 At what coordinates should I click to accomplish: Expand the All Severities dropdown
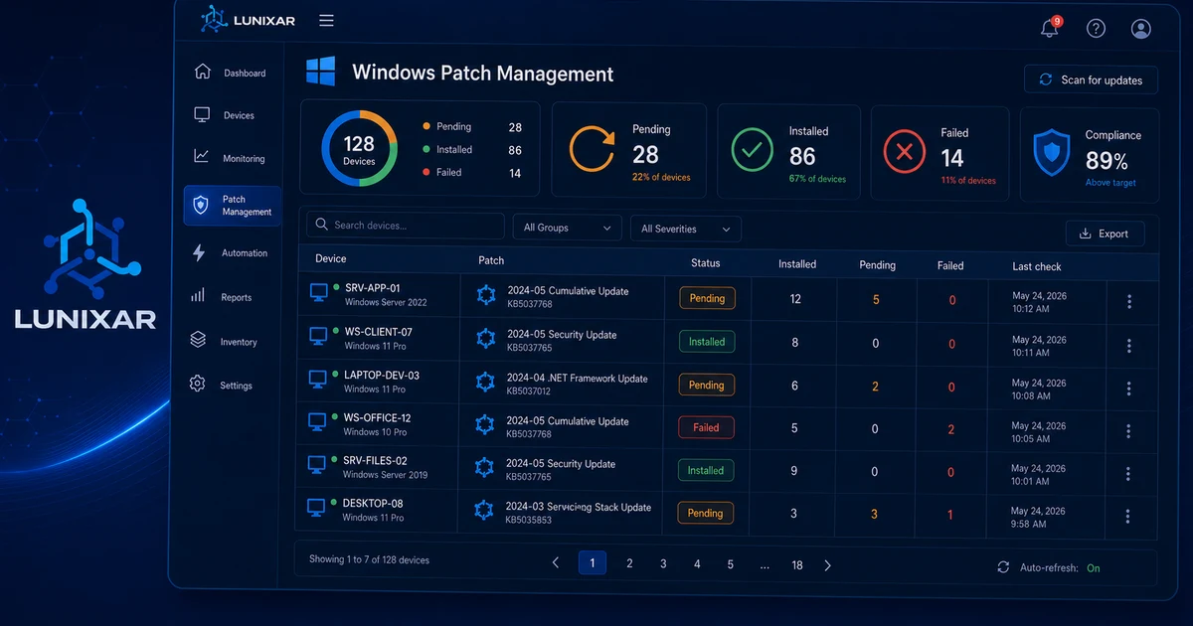685,229
